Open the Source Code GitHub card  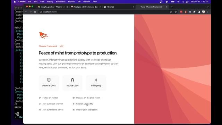click(x=72, y=83)
